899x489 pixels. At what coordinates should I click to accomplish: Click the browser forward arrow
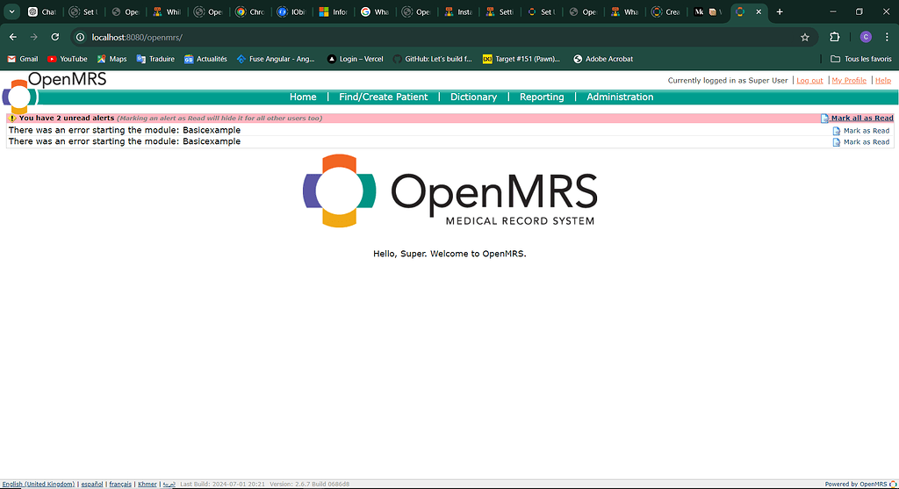tap(34, 37)
